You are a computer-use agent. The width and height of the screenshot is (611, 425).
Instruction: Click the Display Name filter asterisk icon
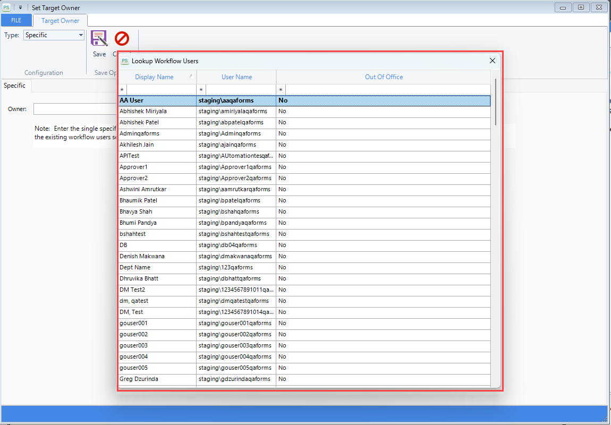[x=122, y=90]
